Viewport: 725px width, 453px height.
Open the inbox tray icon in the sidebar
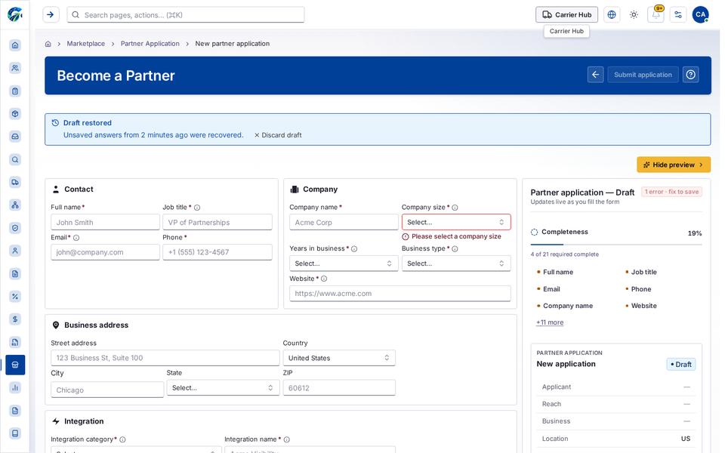[15, 137]
